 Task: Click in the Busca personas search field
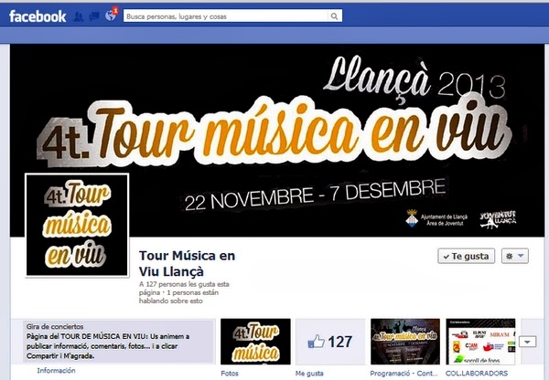(226, 16)
